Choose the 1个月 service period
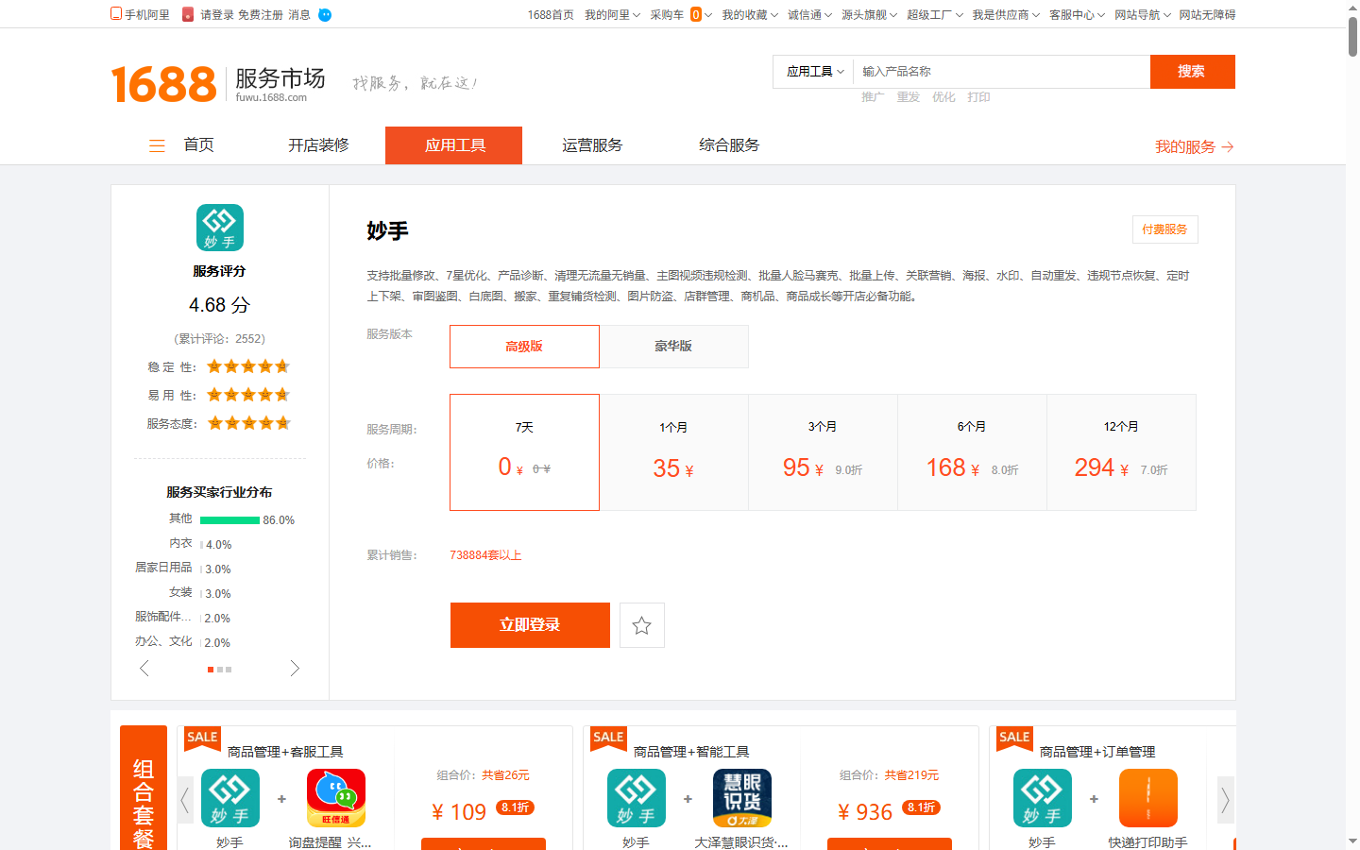 pyautogui.click(x=673, y=452)
